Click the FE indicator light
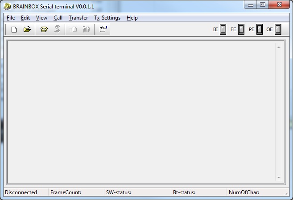 pos(241,29)
